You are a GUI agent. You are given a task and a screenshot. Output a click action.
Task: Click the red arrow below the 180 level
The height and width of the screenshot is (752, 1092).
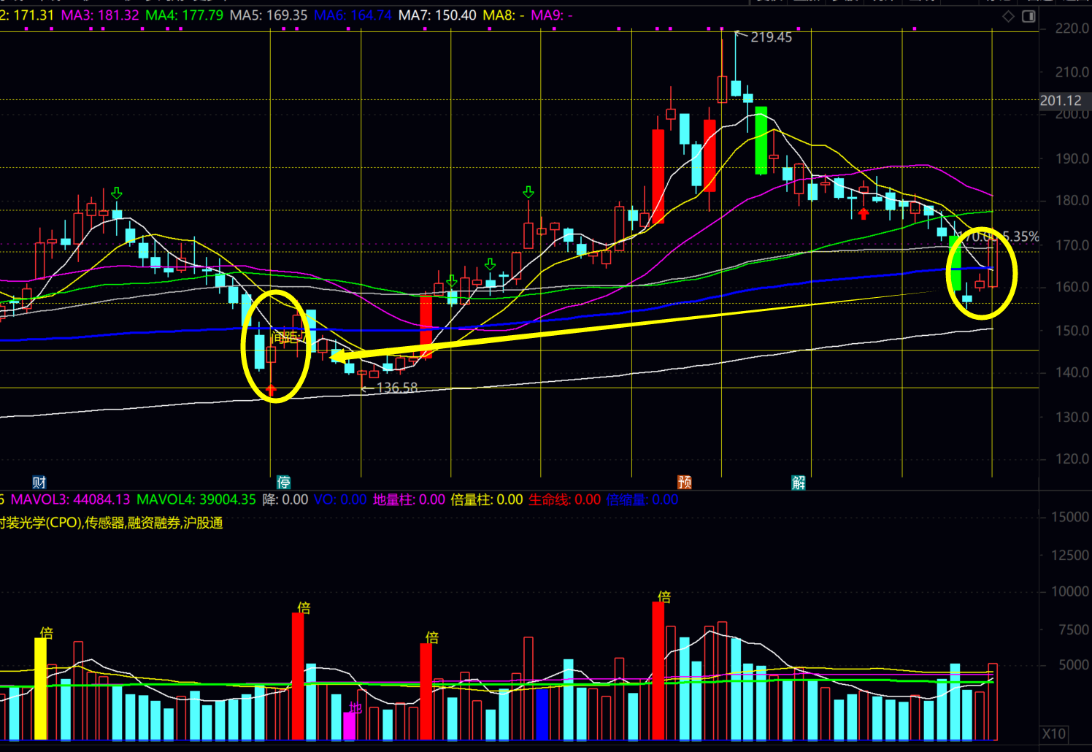tap(864, 214)
